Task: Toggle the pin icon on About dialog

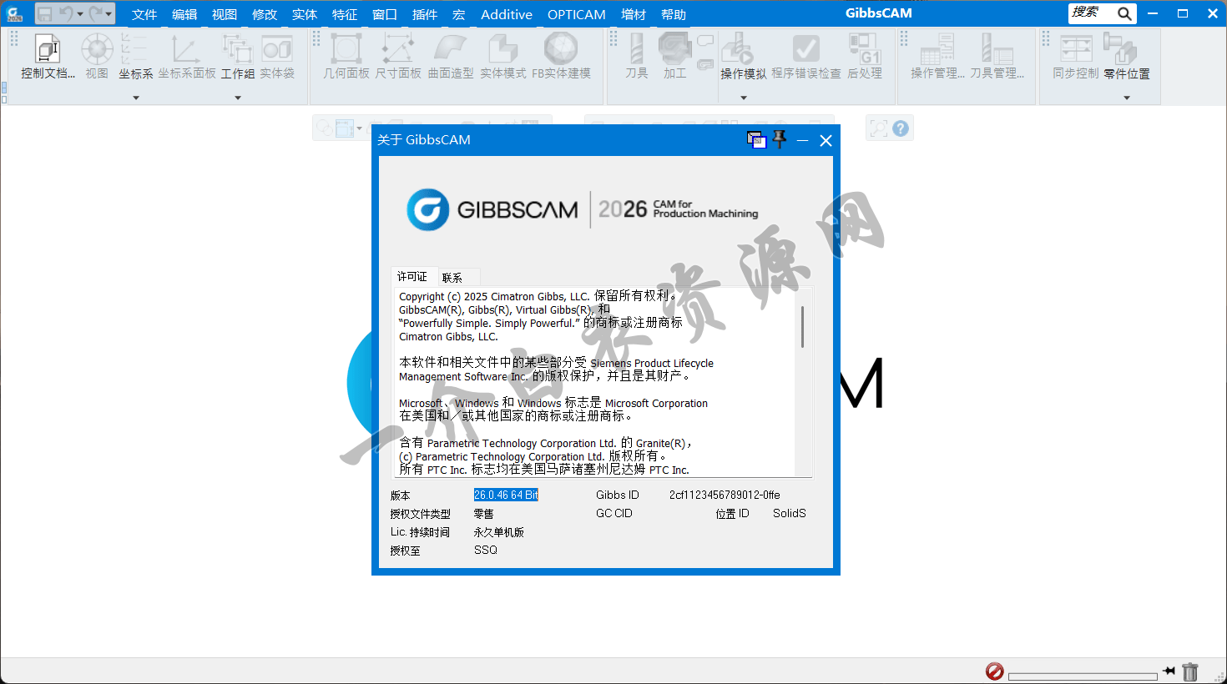Action: pos(780,140)
